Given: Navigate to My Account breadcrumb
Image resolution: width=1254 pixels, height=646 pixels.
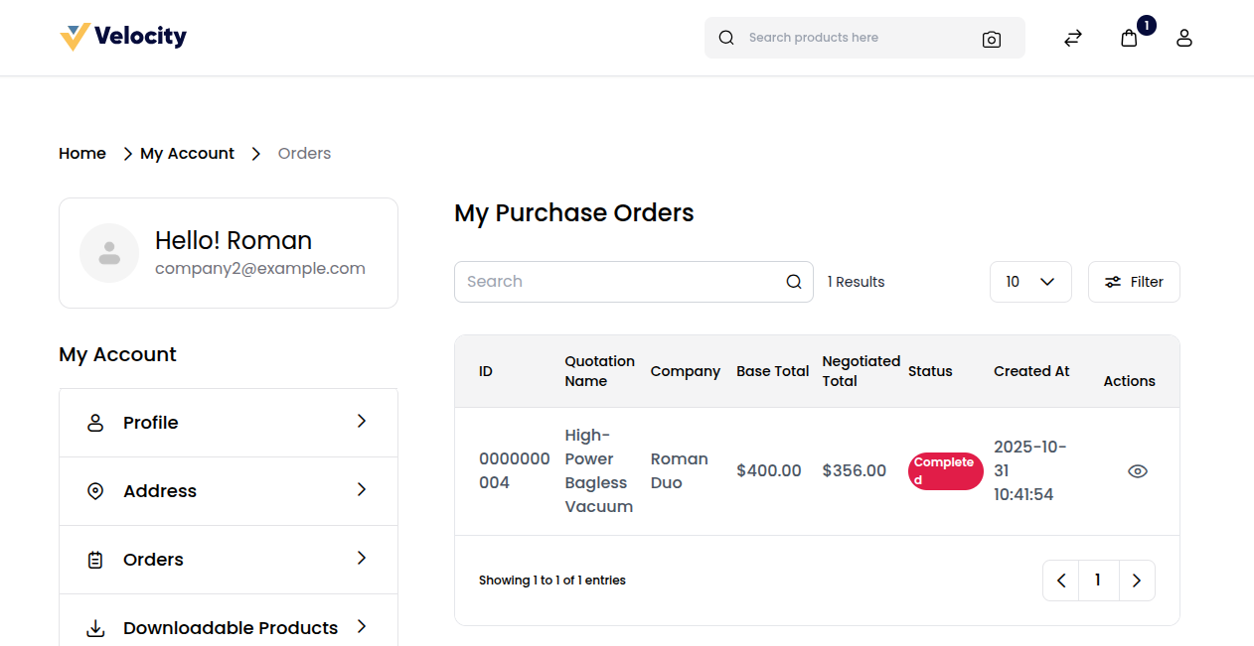Looking at the screenshot, I should coord(187,154).
